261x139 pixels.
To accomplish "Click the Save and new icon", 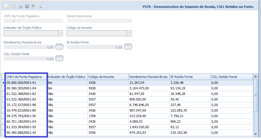I will [x=34, y=6].
